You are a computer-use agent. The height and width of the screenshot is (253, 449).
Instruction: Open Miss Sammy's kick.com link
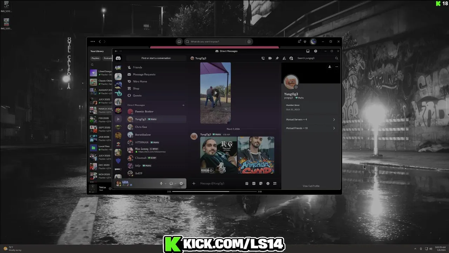(x=152, y=152)
